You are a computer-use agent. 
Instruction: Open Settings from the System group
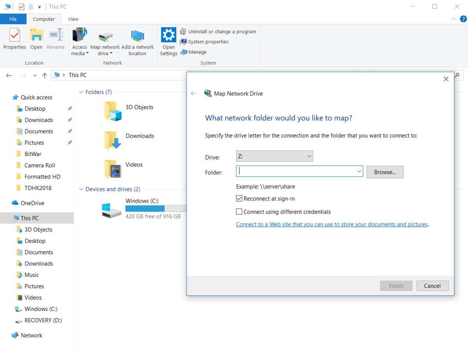tap(168, 39)
